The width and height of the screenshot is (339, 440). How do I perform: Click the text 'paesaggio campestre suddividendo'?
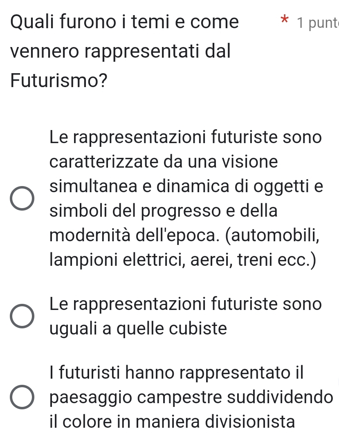point(191,397)
